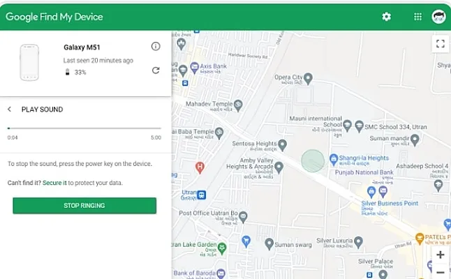Click the Bank of Baroda marker

click(x=221, y=273)
